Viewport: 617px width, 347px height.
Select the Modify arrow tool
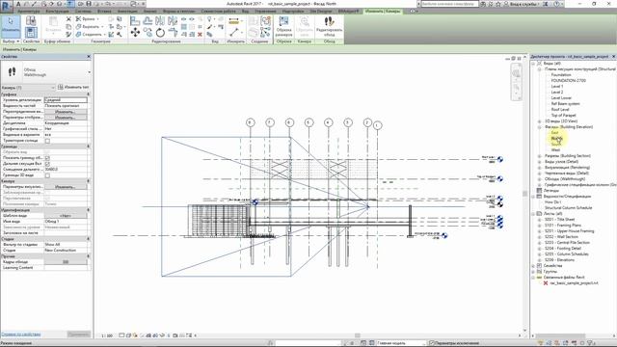click(11, 26)
